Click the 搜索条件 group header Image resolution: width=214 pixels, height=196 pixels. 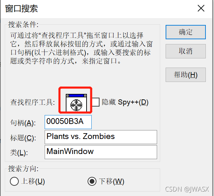[x=23, y=25]
